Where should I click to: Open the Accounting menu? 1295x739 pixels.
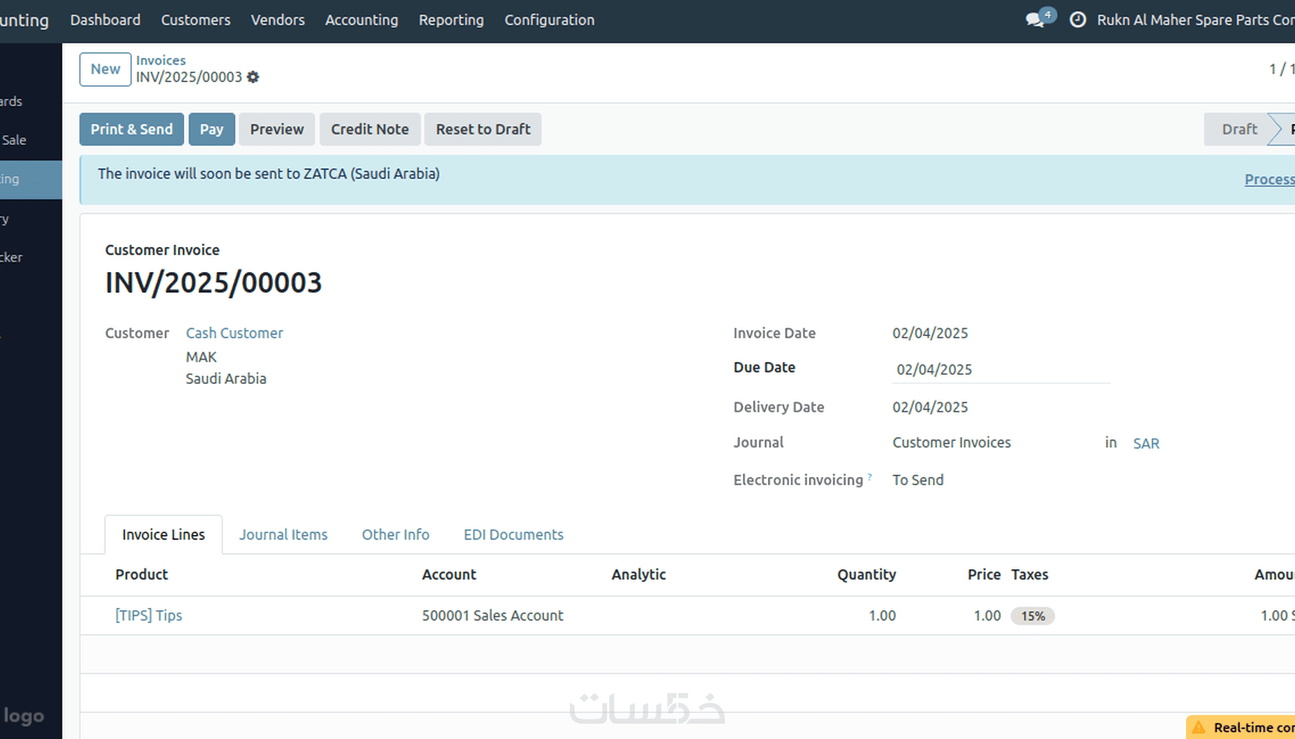362,20
